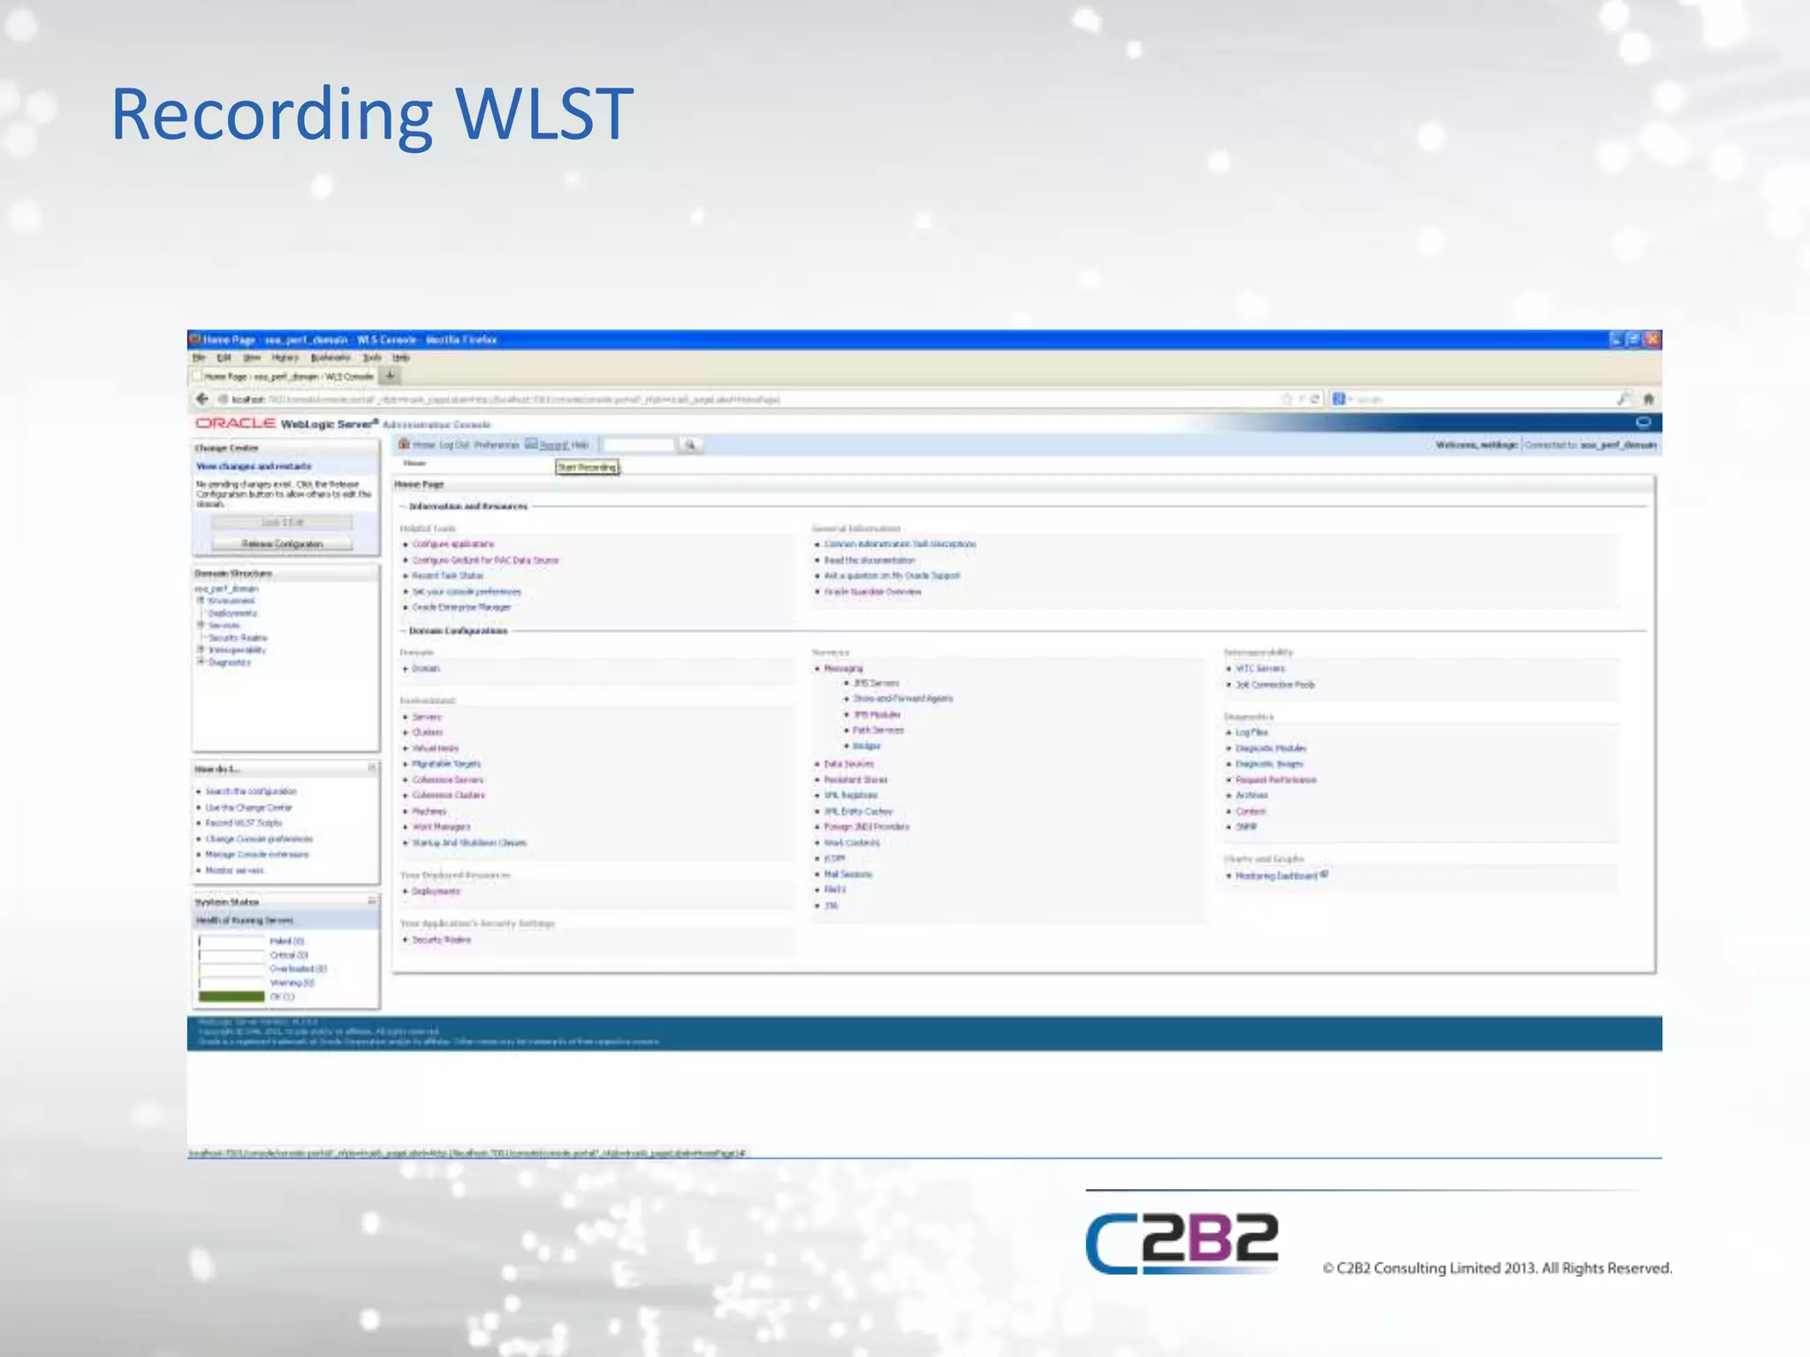This screenshot has height=1357, width=1810.
Task: Open the File menu
Action: pos(199,358)
